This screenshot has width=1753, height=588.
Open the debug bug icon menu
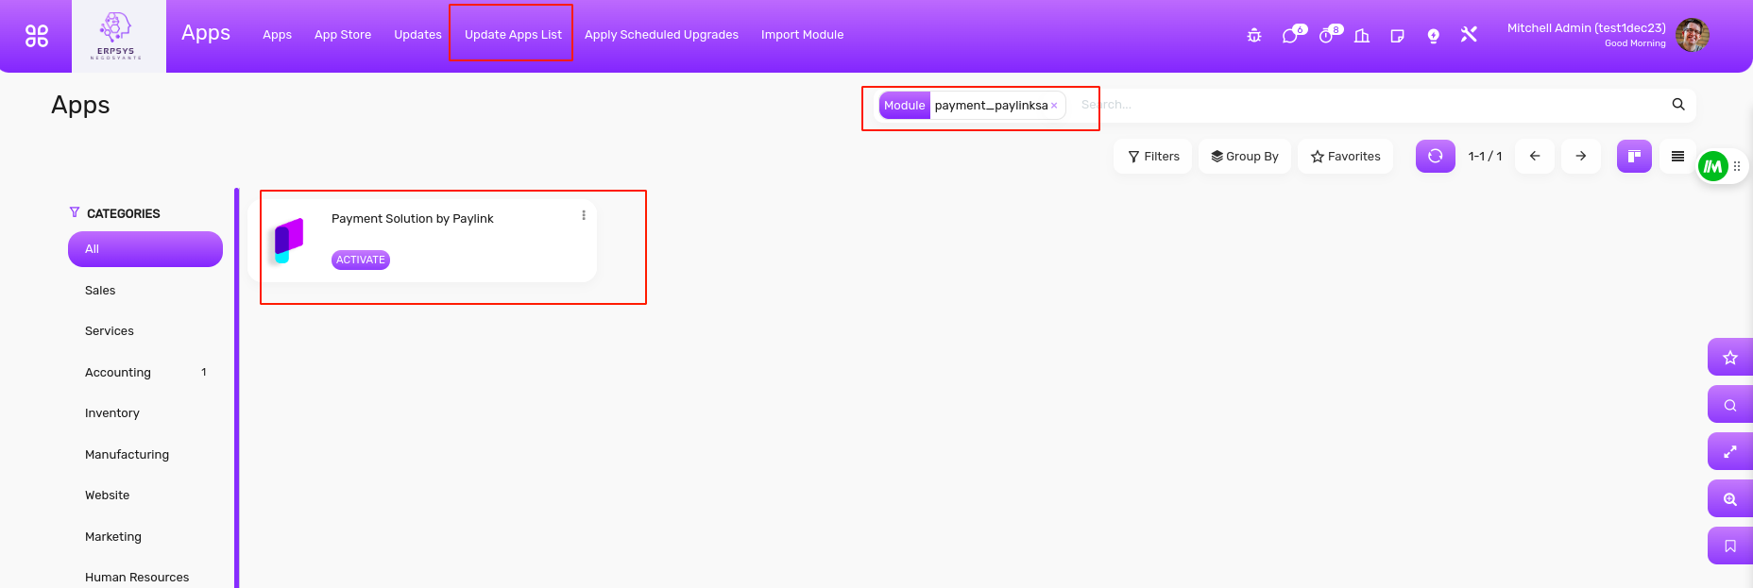point(1254,36)
